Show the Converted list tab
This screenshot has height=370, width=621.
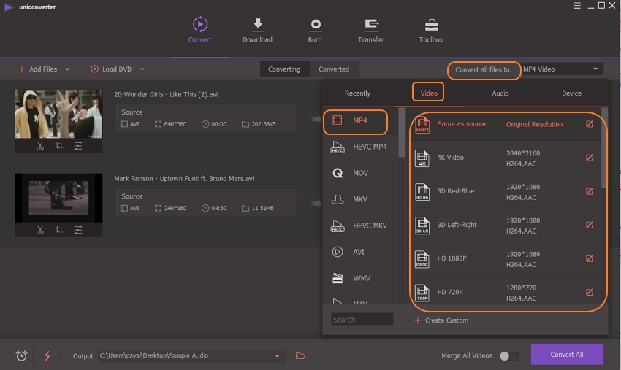334,69
